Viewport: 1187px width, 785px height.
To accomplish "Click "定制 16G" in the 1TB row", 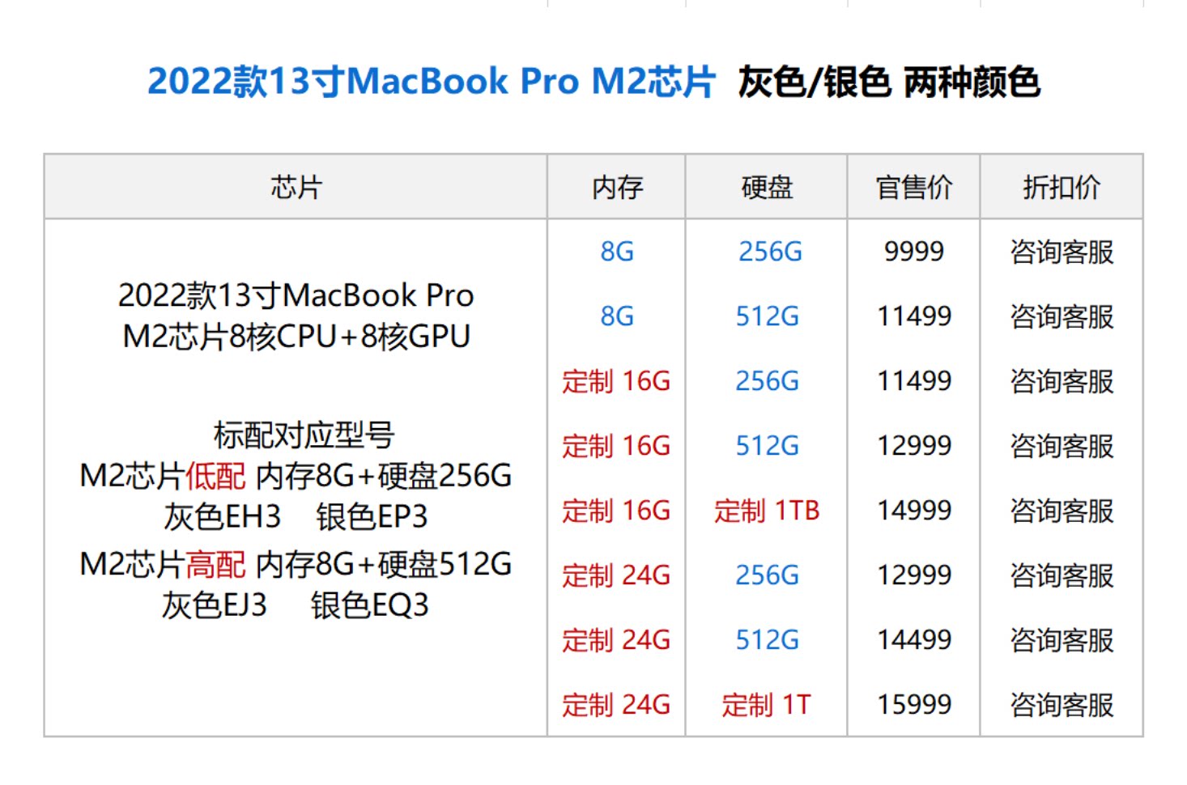I will pos(616,511).
